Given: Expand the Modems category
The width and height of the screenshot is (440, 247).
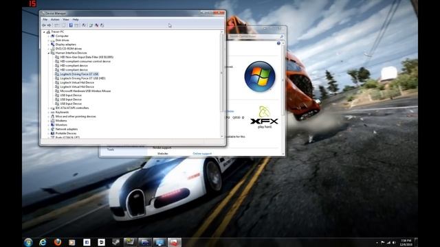Looking at the screenshot, I should (x=48, y=121).
